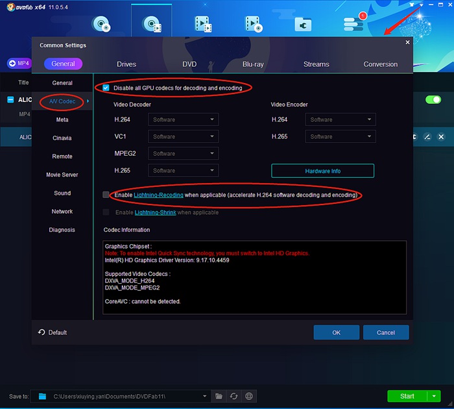Switch to the Streams tab
Screen dimensions: 454x409
point(317,64)
